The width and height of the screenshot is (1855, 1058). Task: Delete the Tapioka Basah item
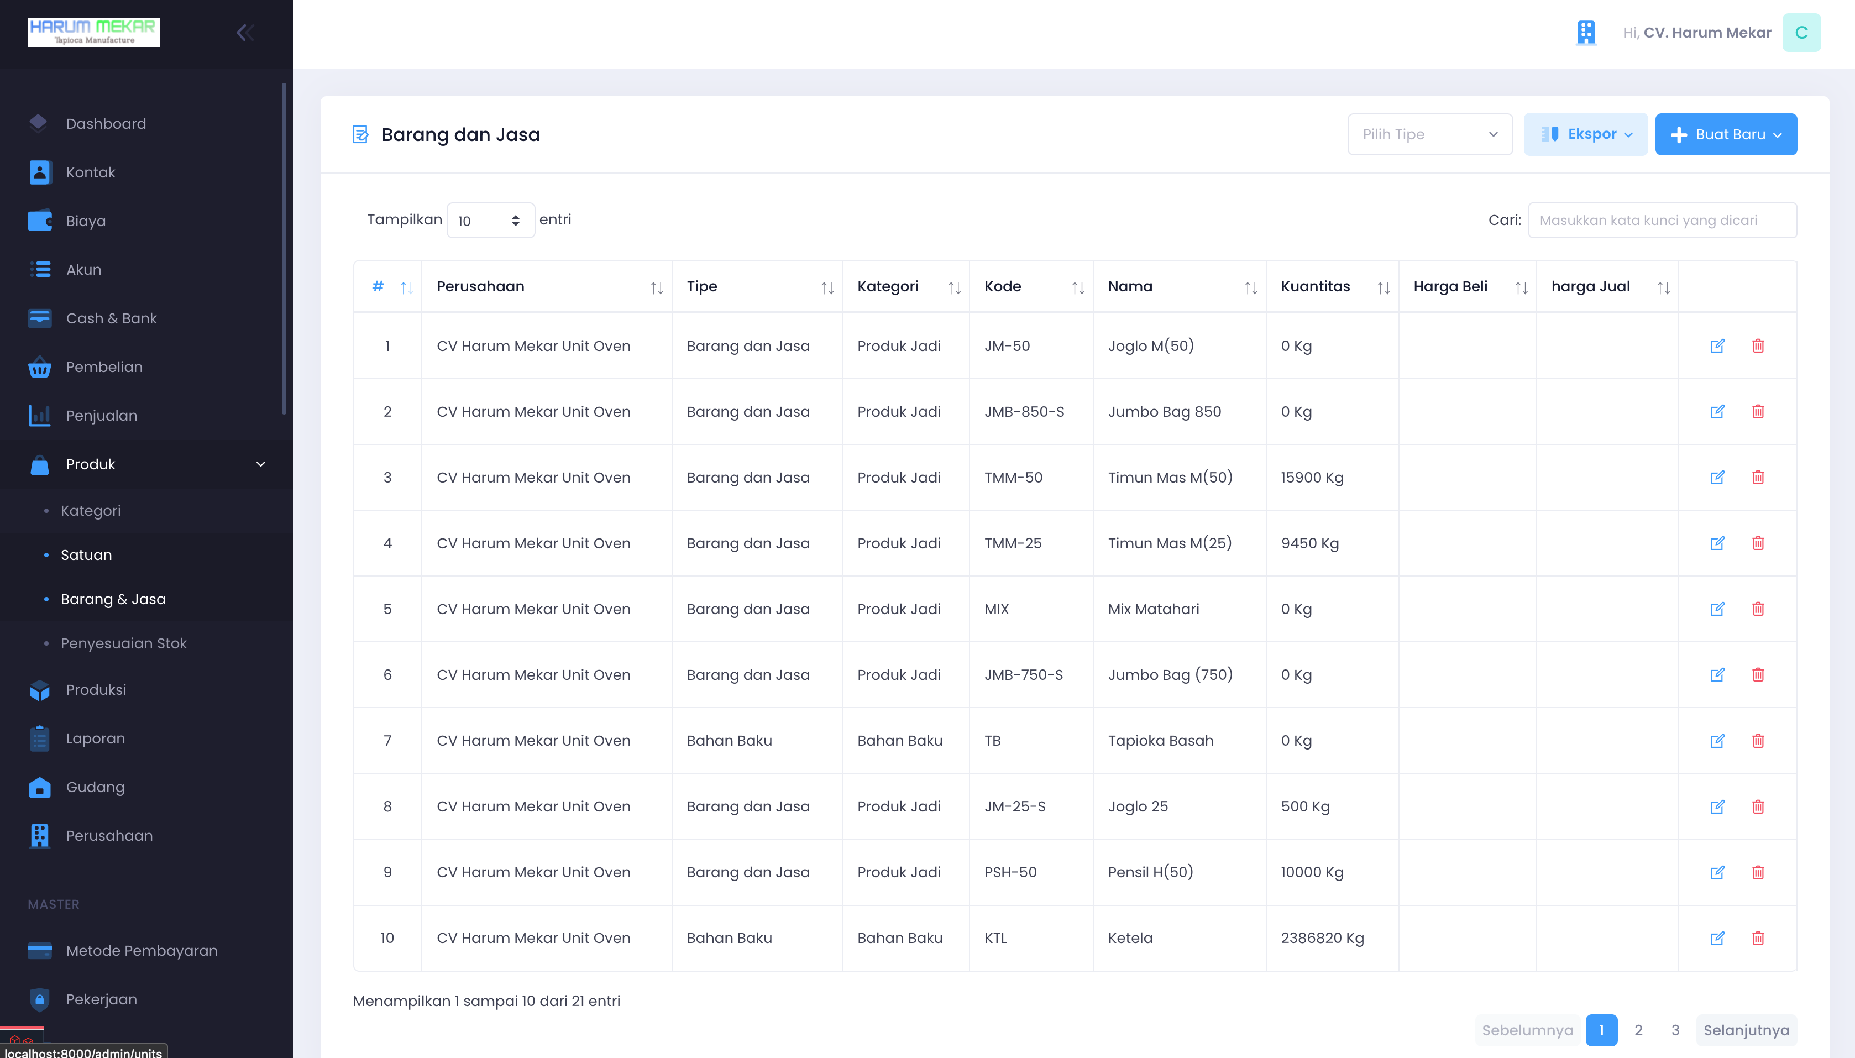click(x=1758, y=741)
